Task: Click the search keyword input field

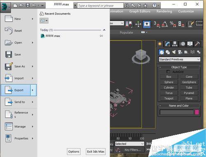Action: (x=100, y=6)
